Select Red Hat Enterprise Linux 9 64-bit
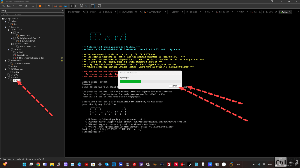The width and height of the screenshot is (300, 168). 30,58
